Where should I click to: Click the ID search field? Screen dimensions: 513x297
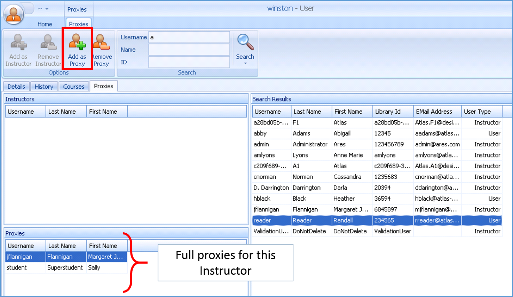(x=189, y=62)
